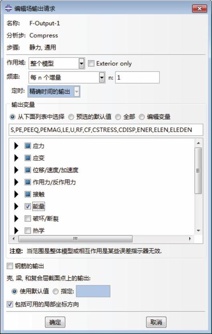Viewport: 212px width, 334px height.
Task: Expand the 接触 category arrow
Action: pos(16,194)
